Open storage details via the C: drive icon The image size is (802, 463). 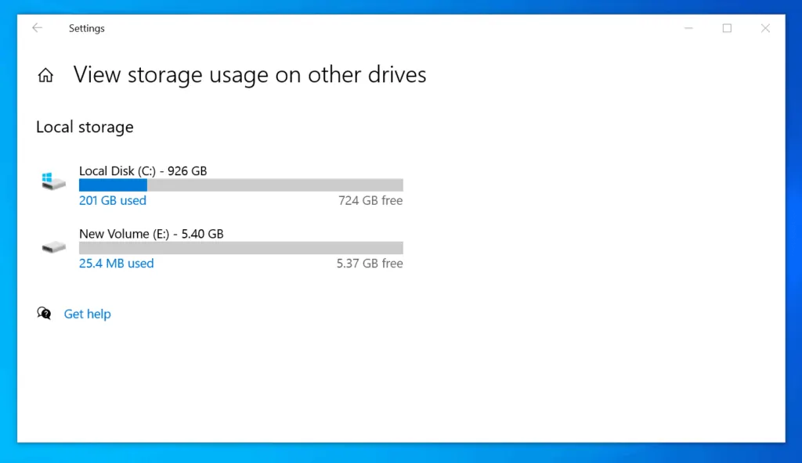pyautogui.click(x=52, y=181)
